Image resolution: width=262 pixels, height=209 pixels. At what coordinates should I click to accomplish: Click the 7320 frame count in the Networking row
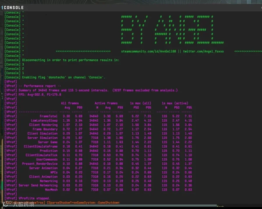pos(95,181)
